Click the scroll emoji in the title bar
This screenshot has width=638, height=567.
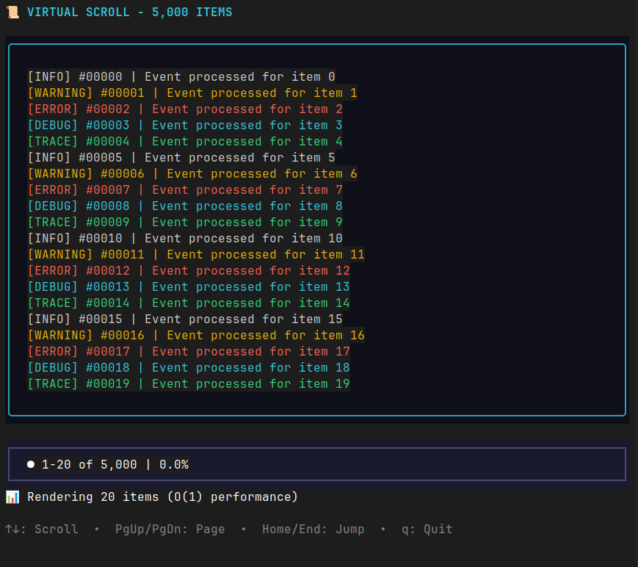tap(12, 12)
